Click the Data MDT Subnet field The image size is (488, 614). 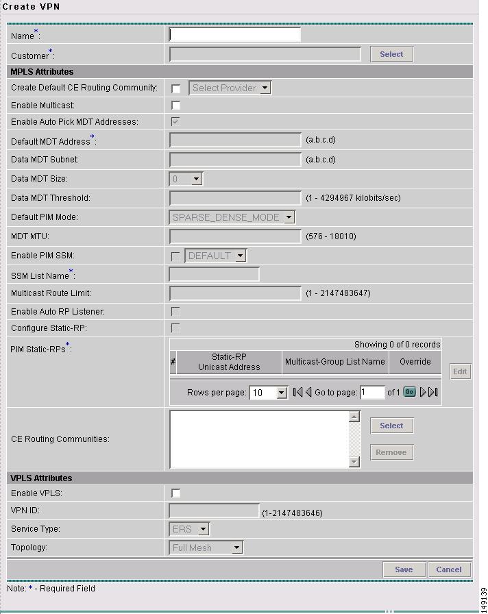coord(235,160)
